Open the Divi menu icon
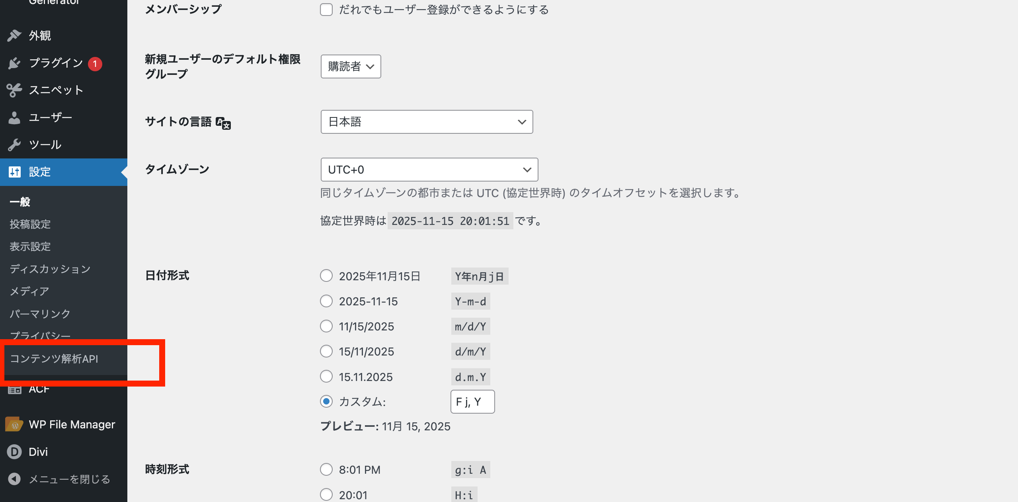The image size is (1018, 502). click(14, 451)
